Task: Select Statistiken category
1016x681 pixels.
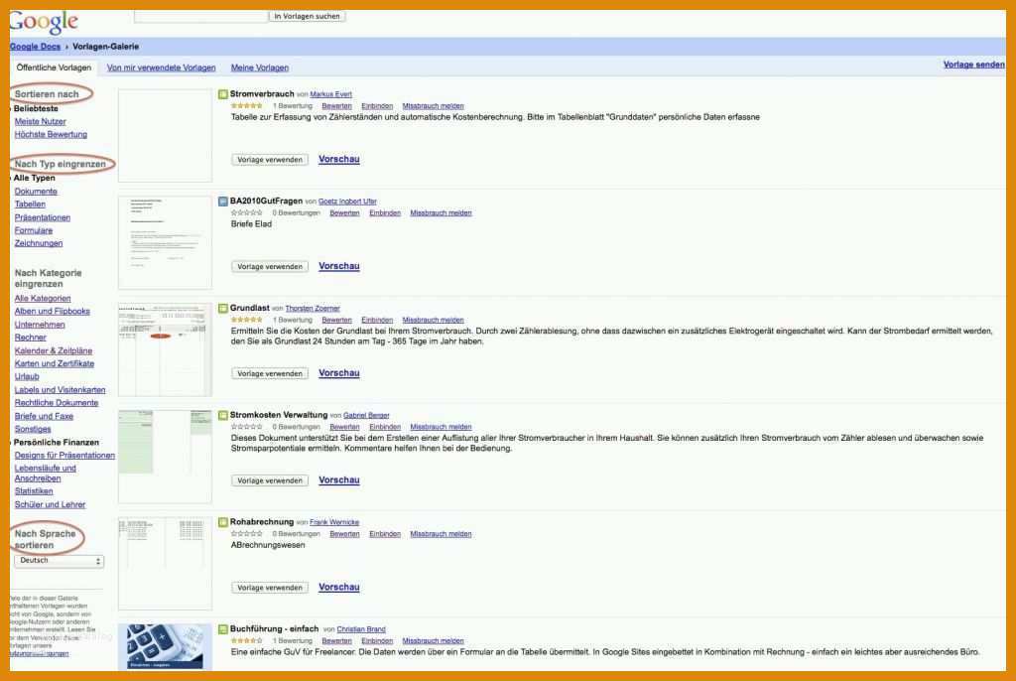Action: pos(34,491)
